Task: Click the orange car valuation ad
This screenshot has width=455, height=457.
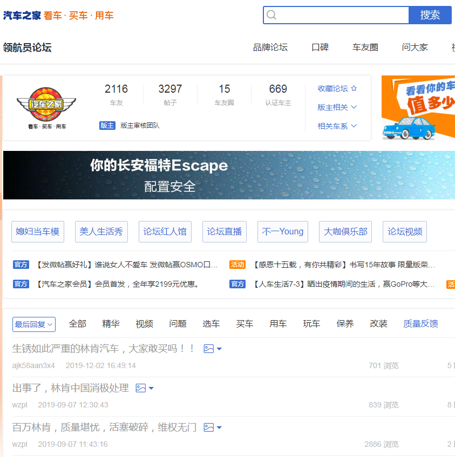Action: click(x=418, y=108)
